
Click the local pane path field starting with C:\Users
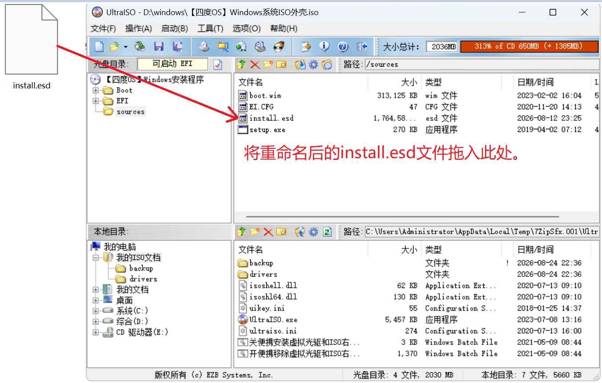click(x=482, y=231)
